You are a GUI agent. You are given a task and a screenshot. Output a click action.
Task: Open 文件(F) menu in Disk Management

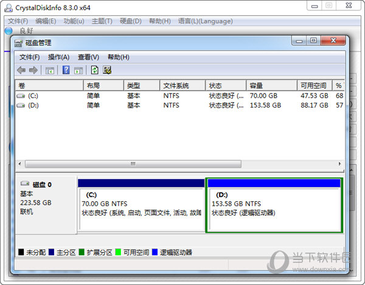click(x=29, y=57)
